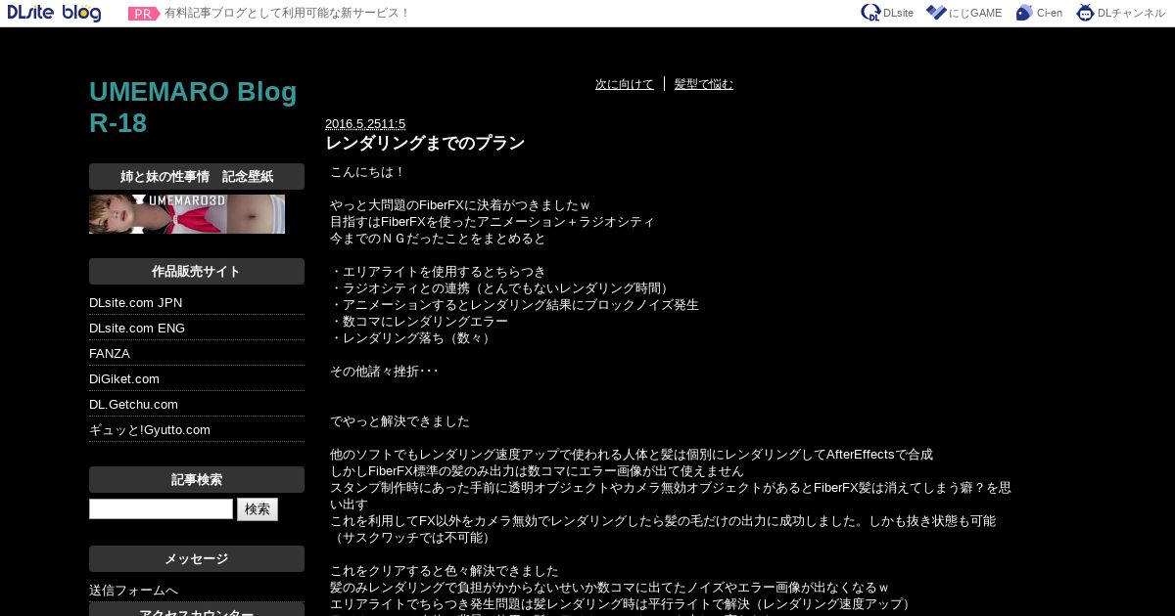This screenshot has height=616, width=1175.
Task: Click the pink PR badge
Action: [144, 14]
